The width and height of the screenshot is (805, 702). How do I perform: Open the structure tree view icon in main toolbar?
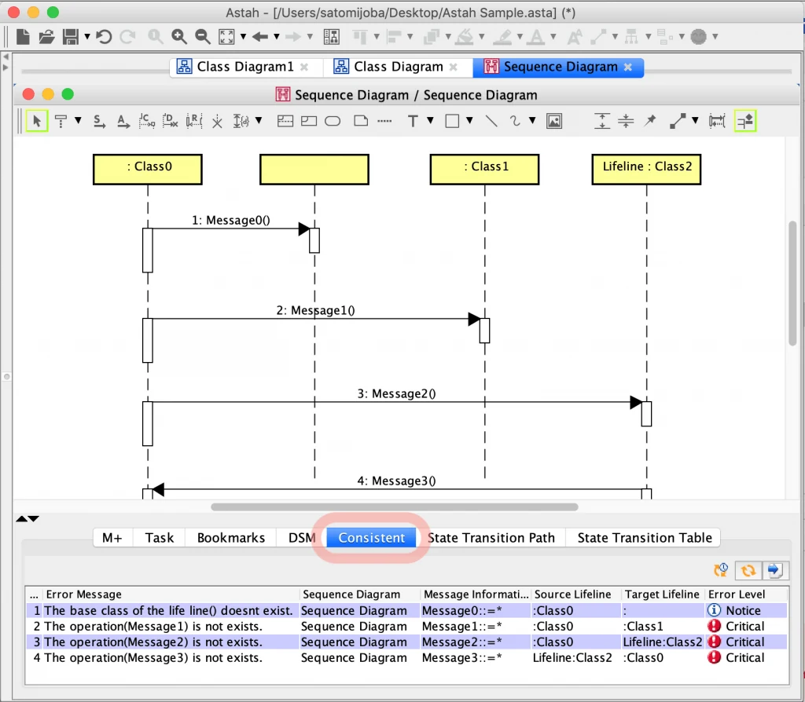point(332,36)
